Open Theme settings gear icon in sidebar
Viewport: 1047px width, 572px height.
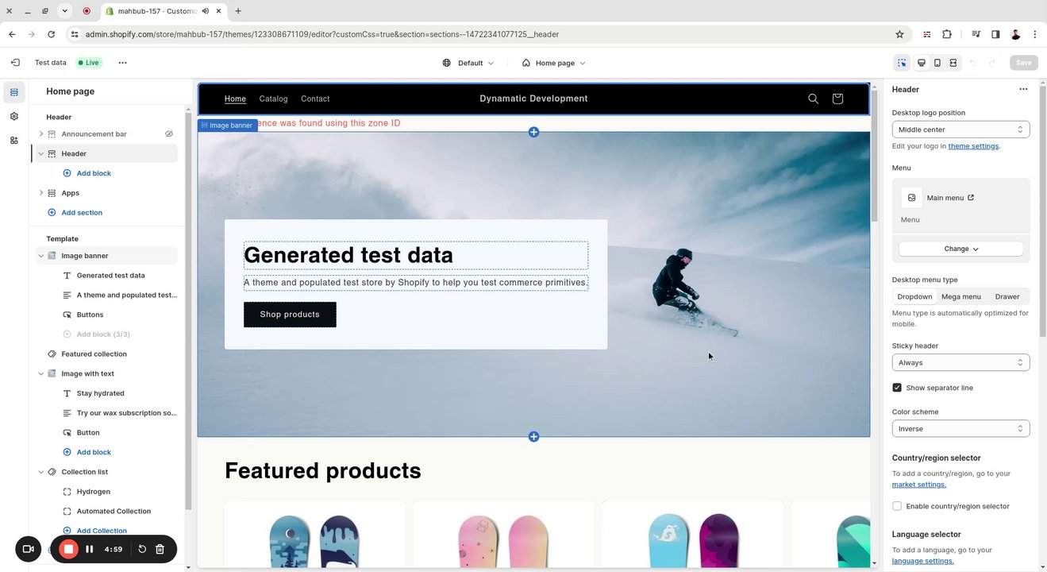[14, 116]
